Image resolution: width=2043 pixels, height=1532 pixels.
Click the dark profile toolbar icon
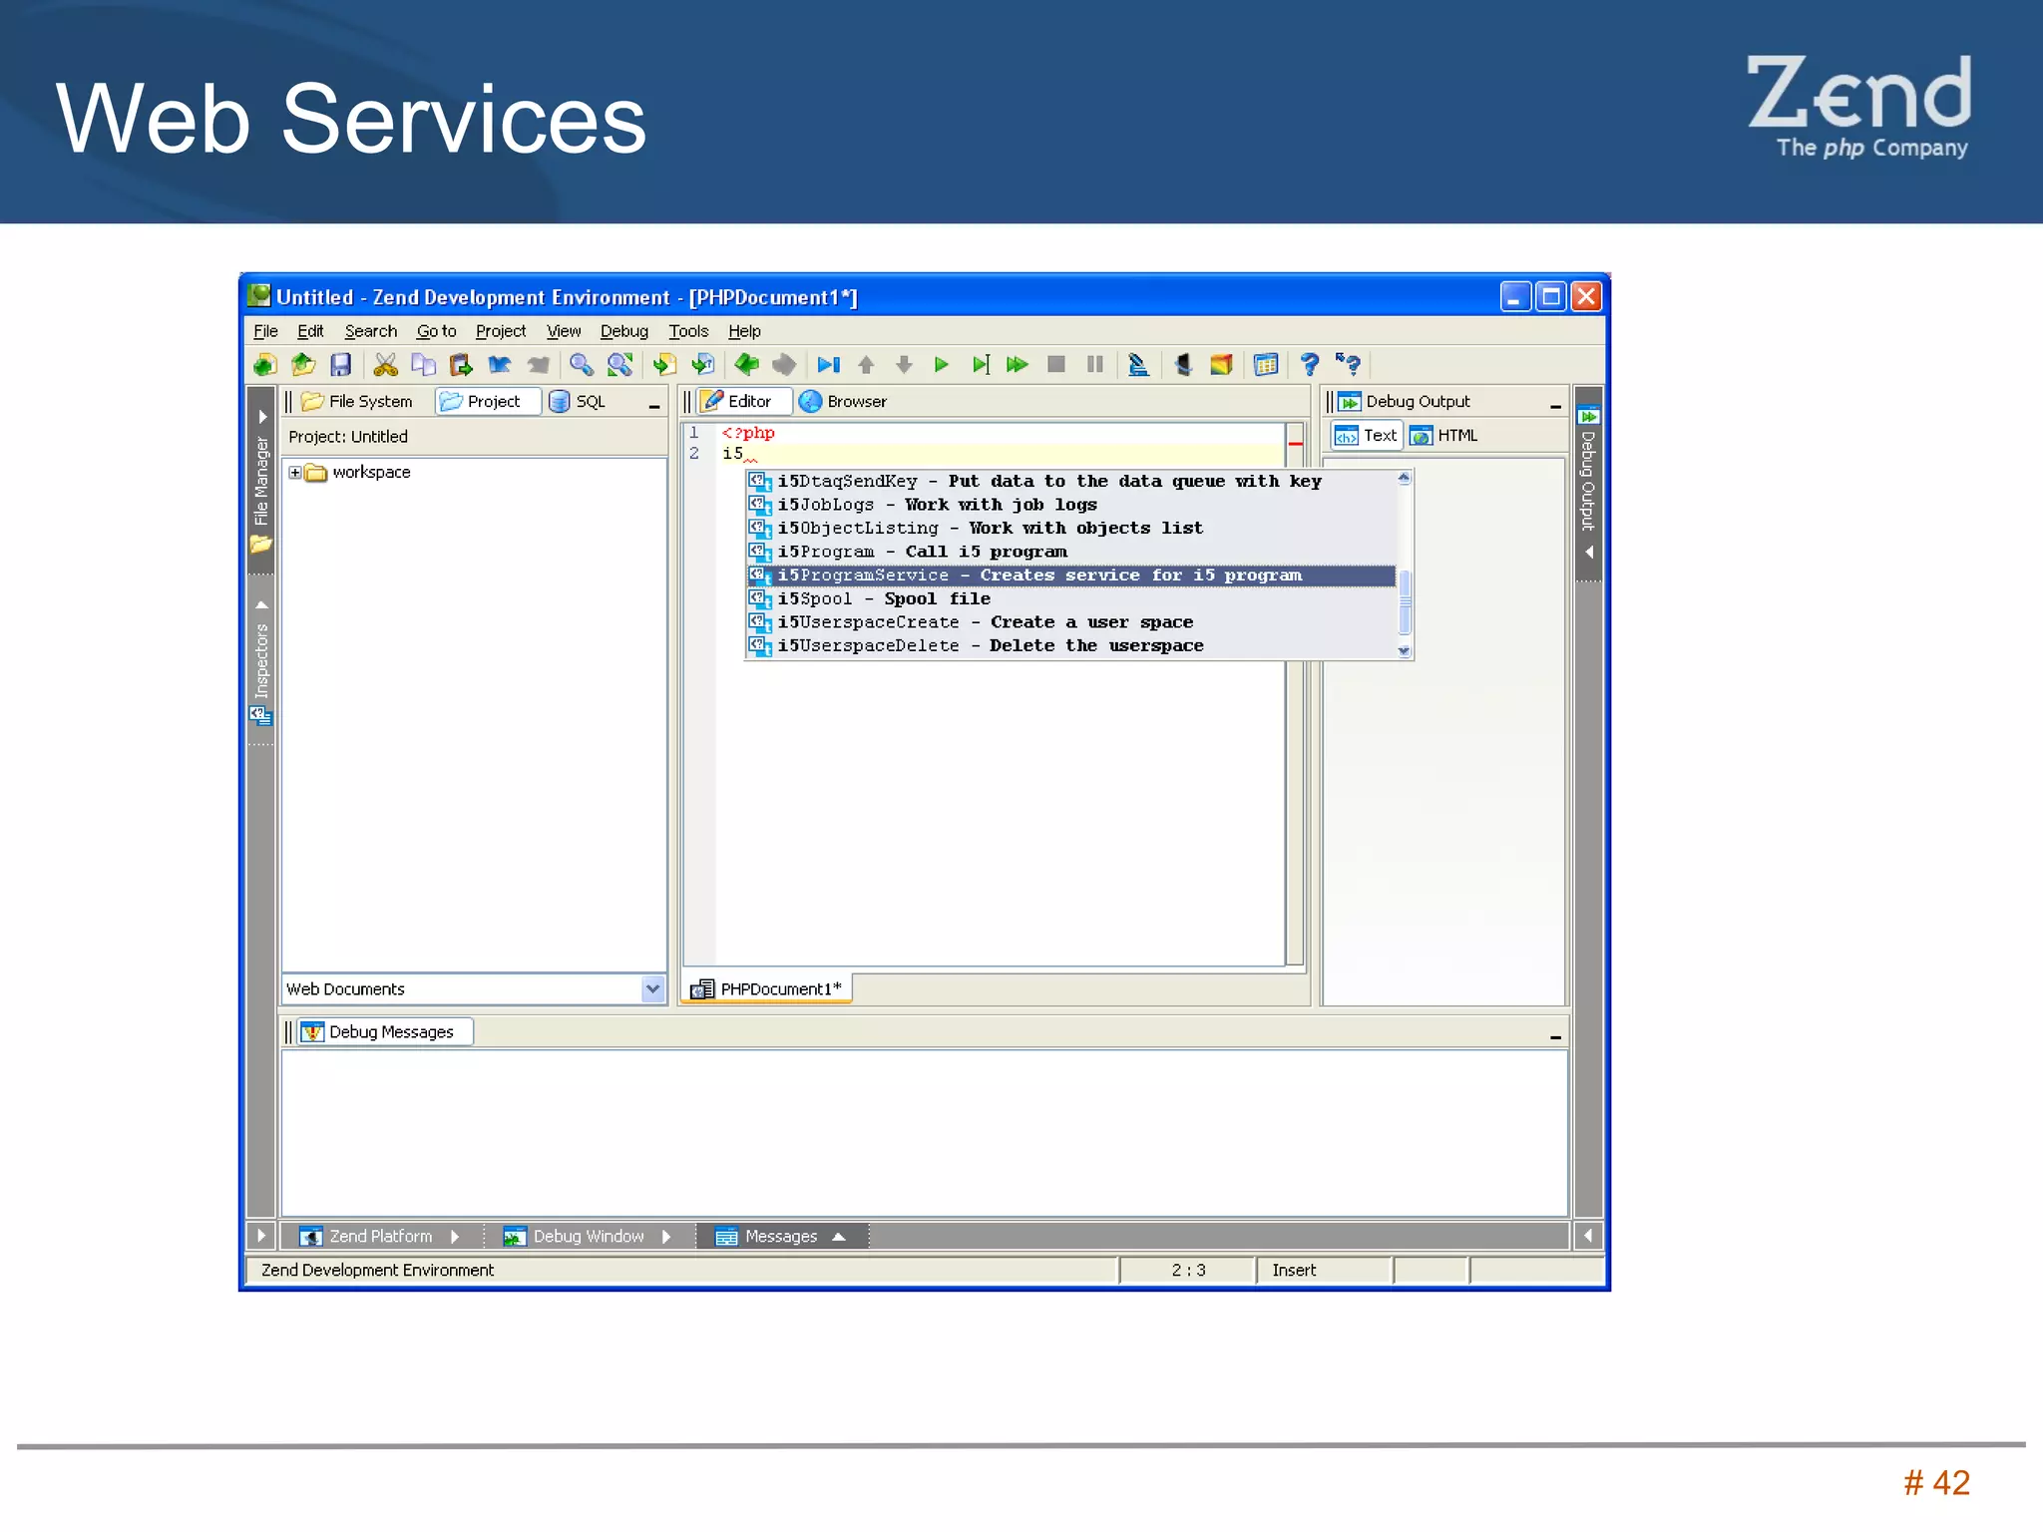[1183, 365]
